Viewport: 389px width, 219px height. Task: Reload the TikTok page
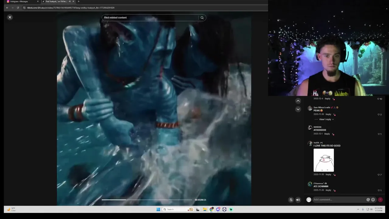pos(18,8)
